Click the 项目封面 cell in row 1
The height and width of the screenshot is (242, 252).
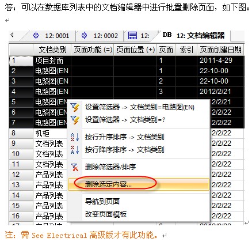point(52,60)
